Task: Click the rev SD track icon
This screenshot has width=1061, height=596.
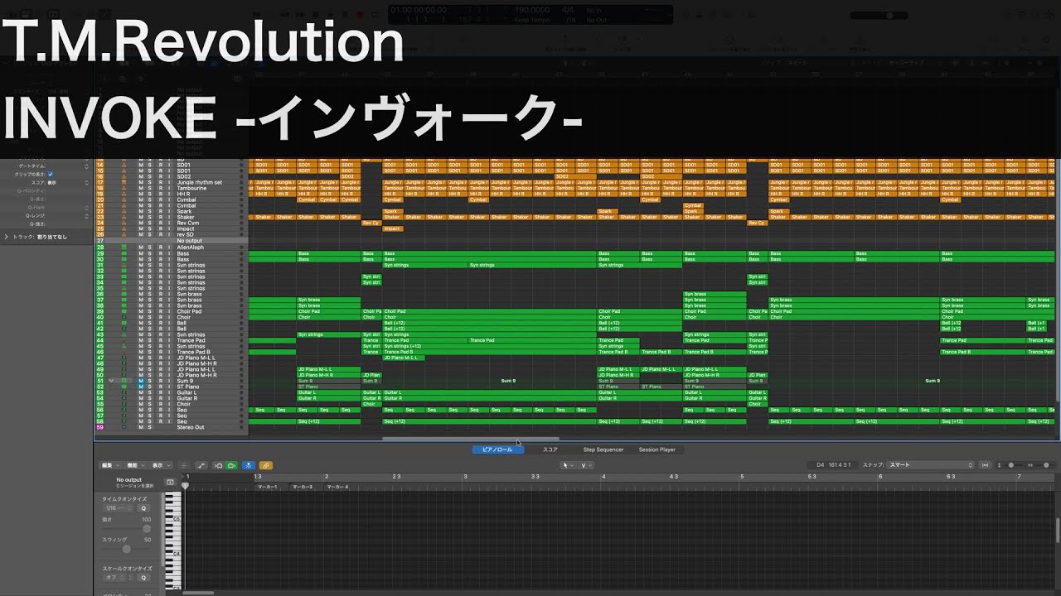Action: coord(124,234)
